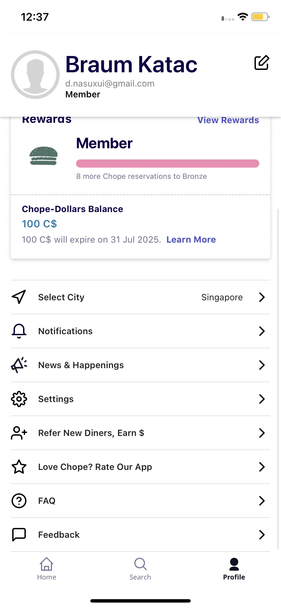
Task: Tap the edit profile pencil icon
Action: click(x=262, y=63)
